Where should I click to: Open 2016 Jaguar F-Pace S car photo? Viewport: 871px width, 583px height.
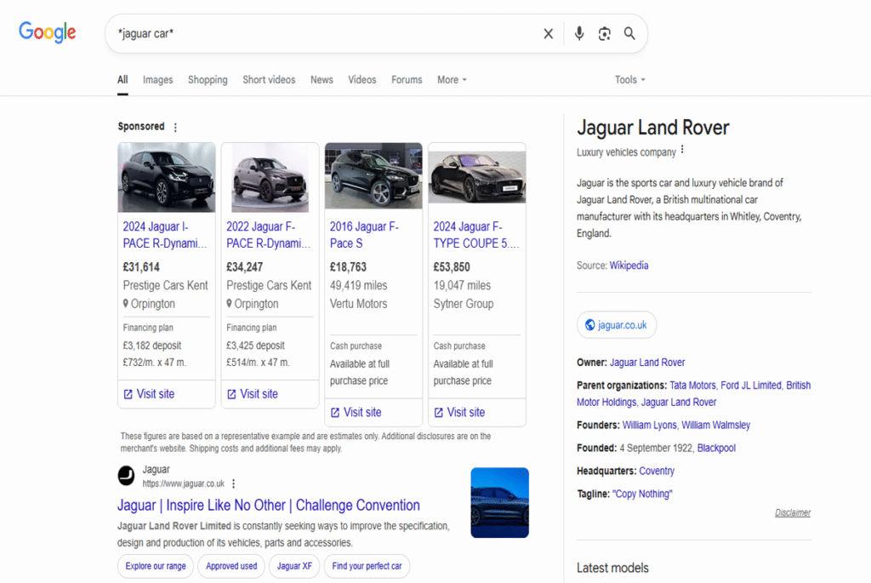point(373,175)
